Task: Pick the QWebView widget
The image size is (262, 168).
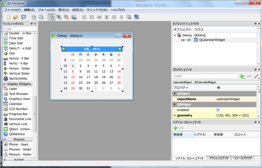Action: pos(17,134)
